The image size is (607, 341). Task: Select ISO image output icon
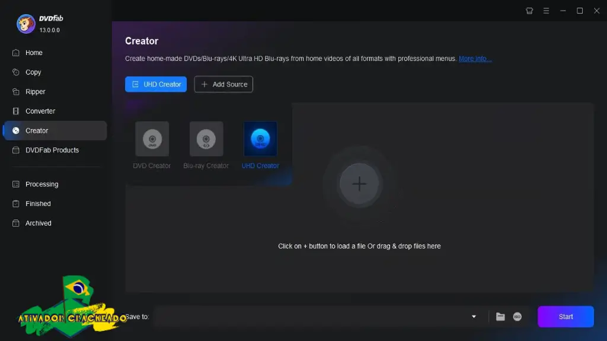[517, 317]
